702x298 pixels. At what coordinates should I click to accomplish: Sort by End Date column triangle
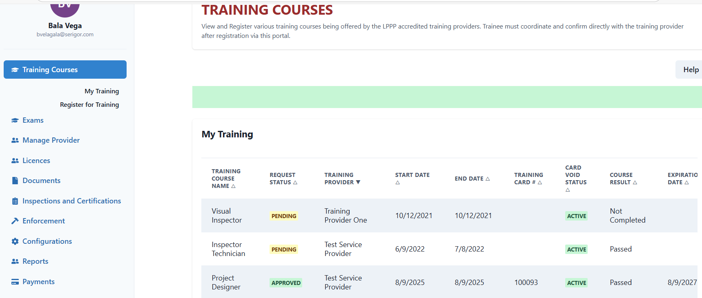[488, 179]
